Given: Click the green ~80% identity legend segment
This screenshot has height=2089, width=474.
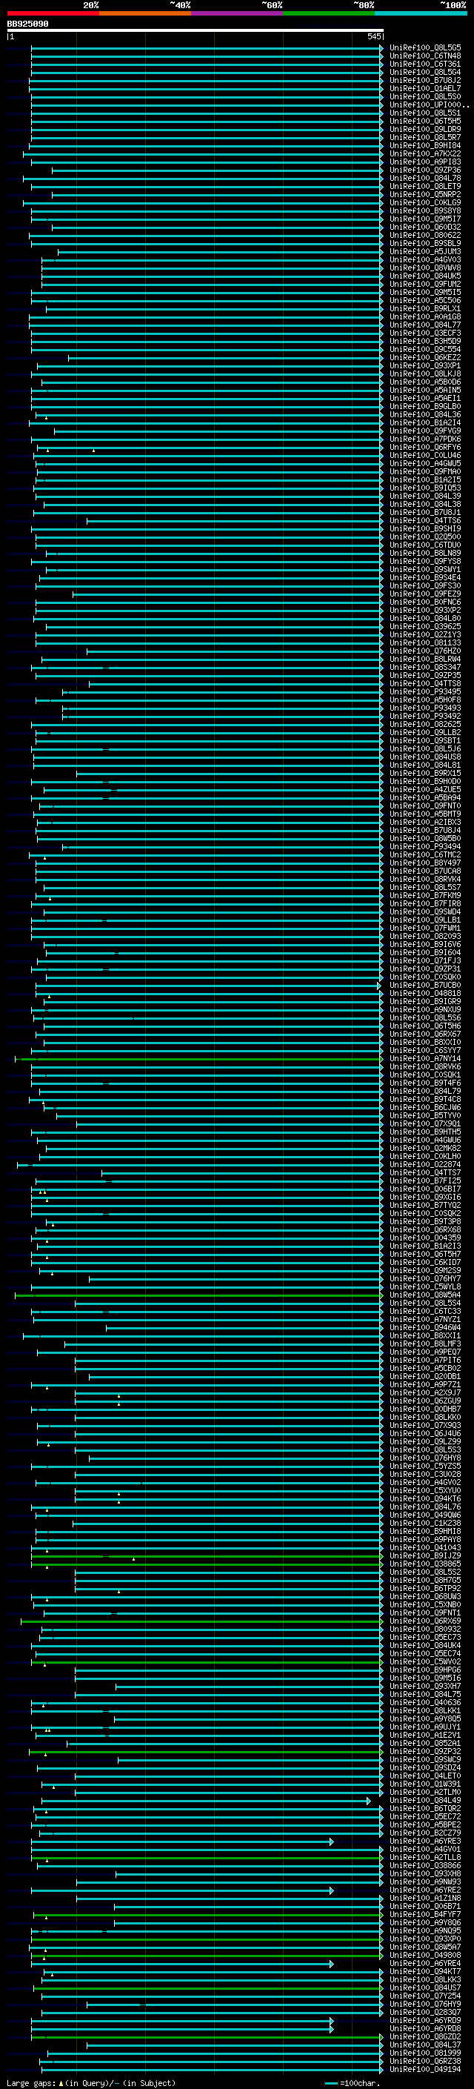Looking at the screenshot, I should tap(329, 13).
